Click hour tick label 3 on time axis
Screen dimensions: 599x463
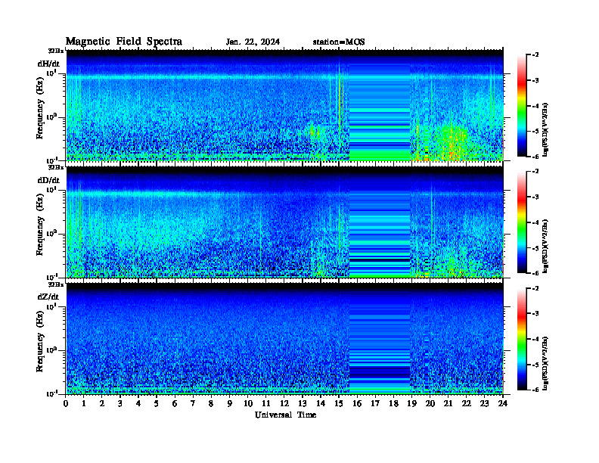[x=120, y=403]
